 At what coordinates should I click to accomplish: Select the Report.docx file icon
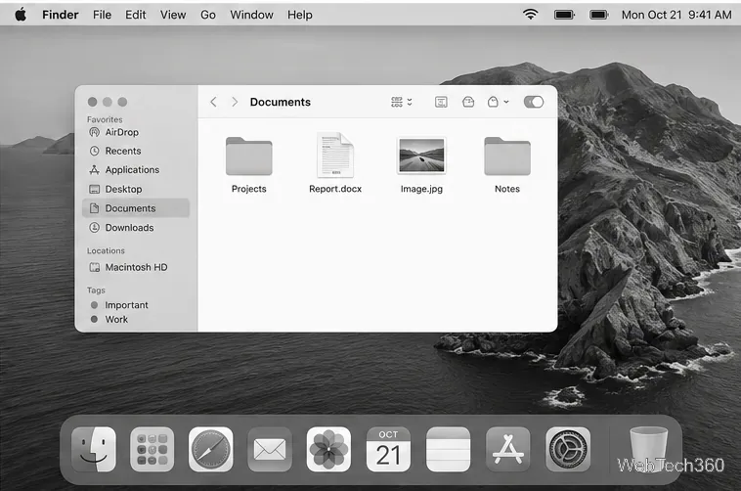(x=335, y=155)
